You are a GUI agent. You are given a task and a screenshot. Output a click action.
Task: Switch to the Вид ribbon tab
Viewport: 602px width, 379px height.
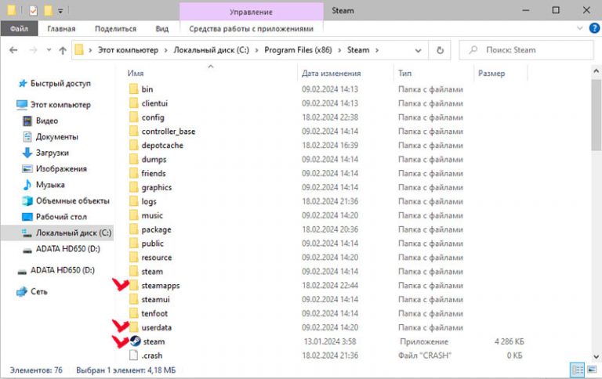(x=162, y=29)
